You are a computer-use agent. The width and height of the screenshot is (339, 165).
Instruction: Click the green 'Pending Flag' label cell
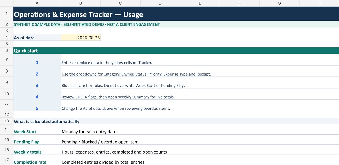tap(37, 140)
